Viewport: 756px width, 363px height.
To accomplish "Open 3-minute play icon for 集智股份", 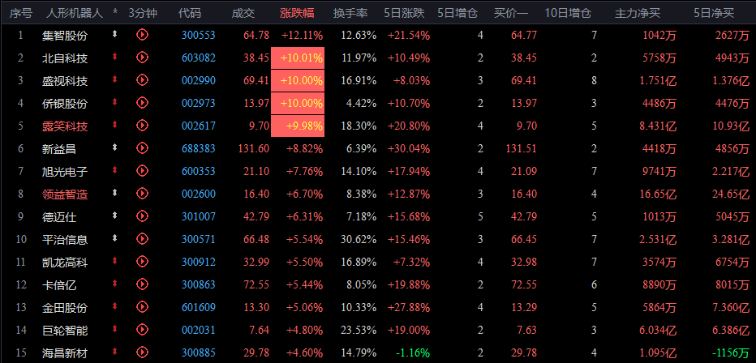I will [x=142, y=34].
